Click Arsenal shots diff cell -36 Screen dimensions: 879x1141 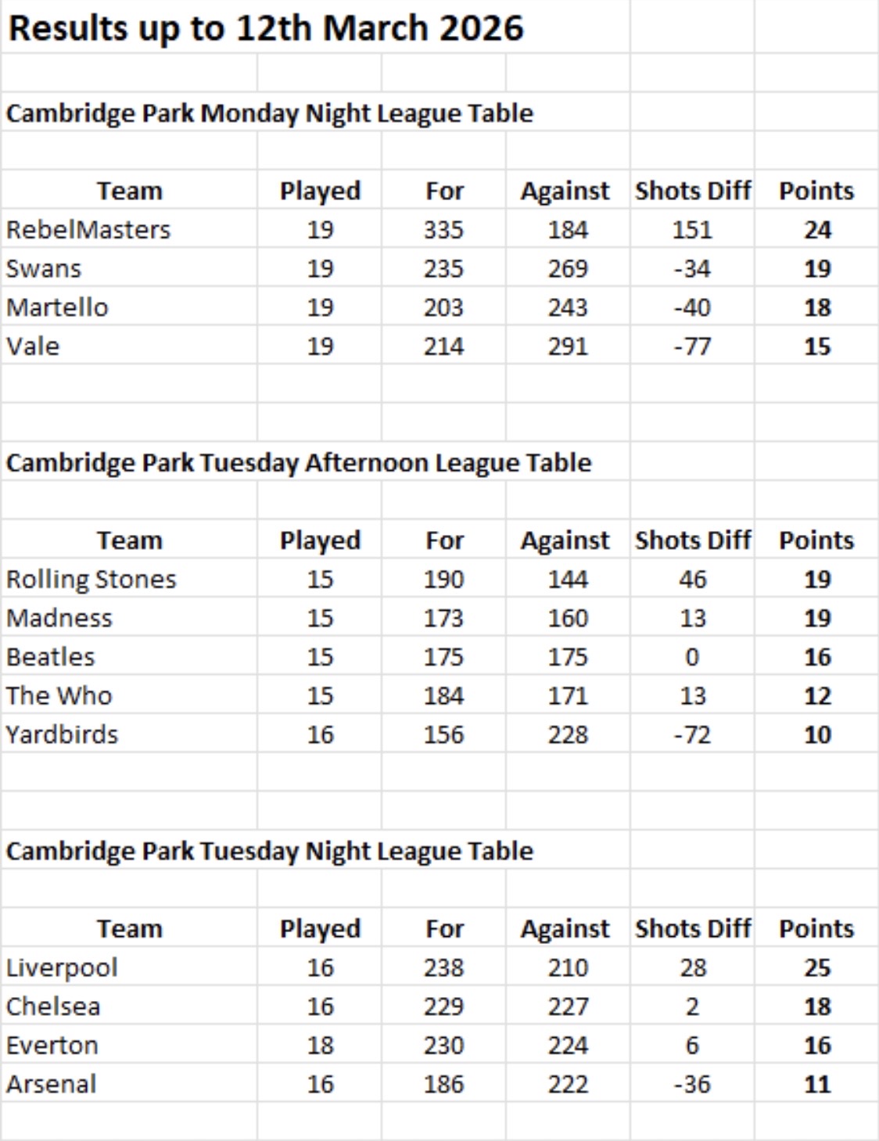[x=693, y=1085]
